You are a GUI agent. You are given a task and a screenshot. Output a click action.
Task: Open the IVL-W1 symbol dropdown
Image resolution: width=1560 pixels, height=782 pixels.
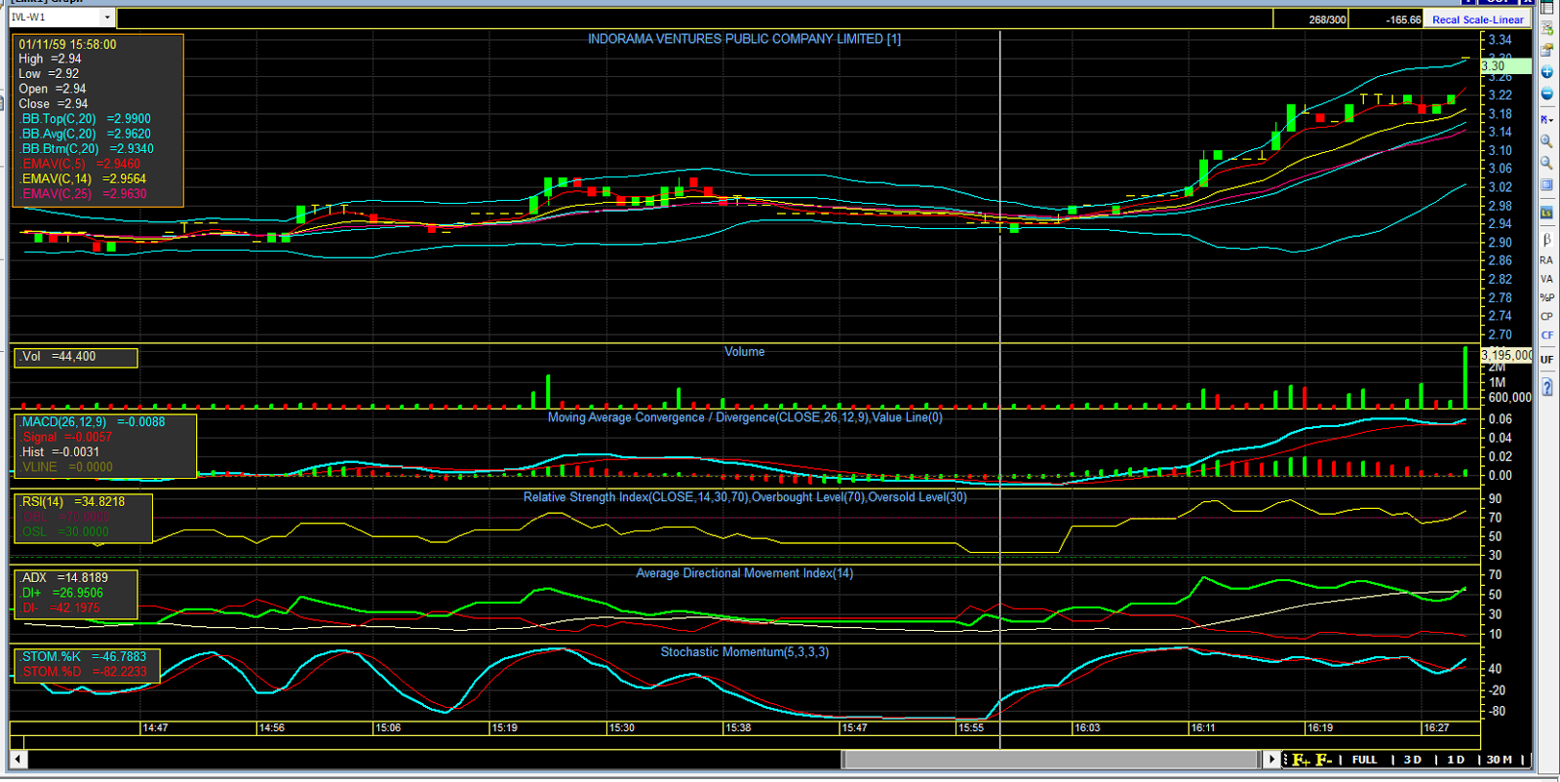(x=108, y=18)
